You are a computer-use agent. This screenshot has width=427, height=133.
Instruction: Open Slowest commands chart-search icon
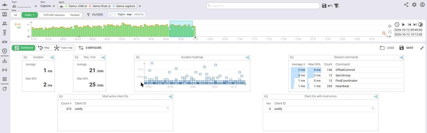click(x=401, y=58)
